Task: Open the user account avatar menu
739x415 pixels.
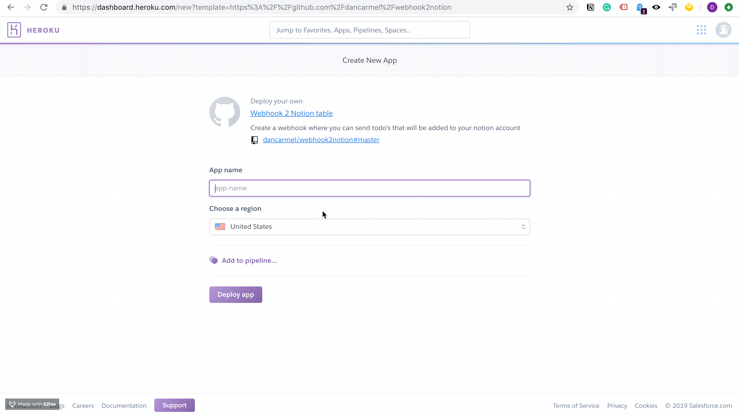Action: (723, 30)
